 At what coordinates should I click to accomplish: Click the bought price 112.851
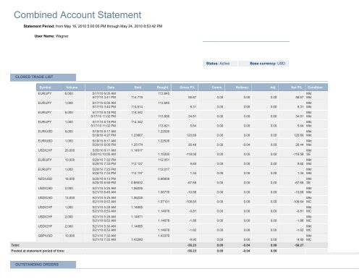coord(164,160)
